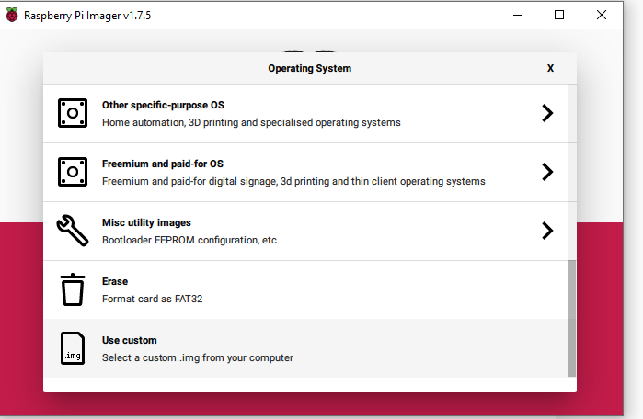Maximize the Raspberry Pi Imager window

[x=559, y=15]
